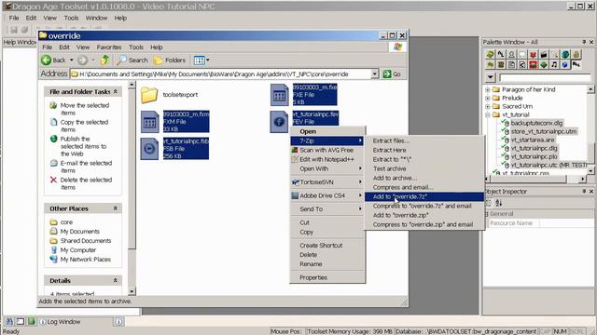
Task: Expand the Paragon of her Kind folder
Action: click(487, 89)
